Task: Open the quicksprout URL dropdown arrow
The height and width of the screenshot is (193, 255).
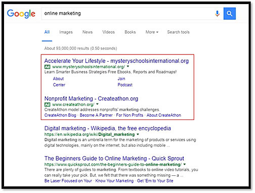Action: [x=185, y=164]
